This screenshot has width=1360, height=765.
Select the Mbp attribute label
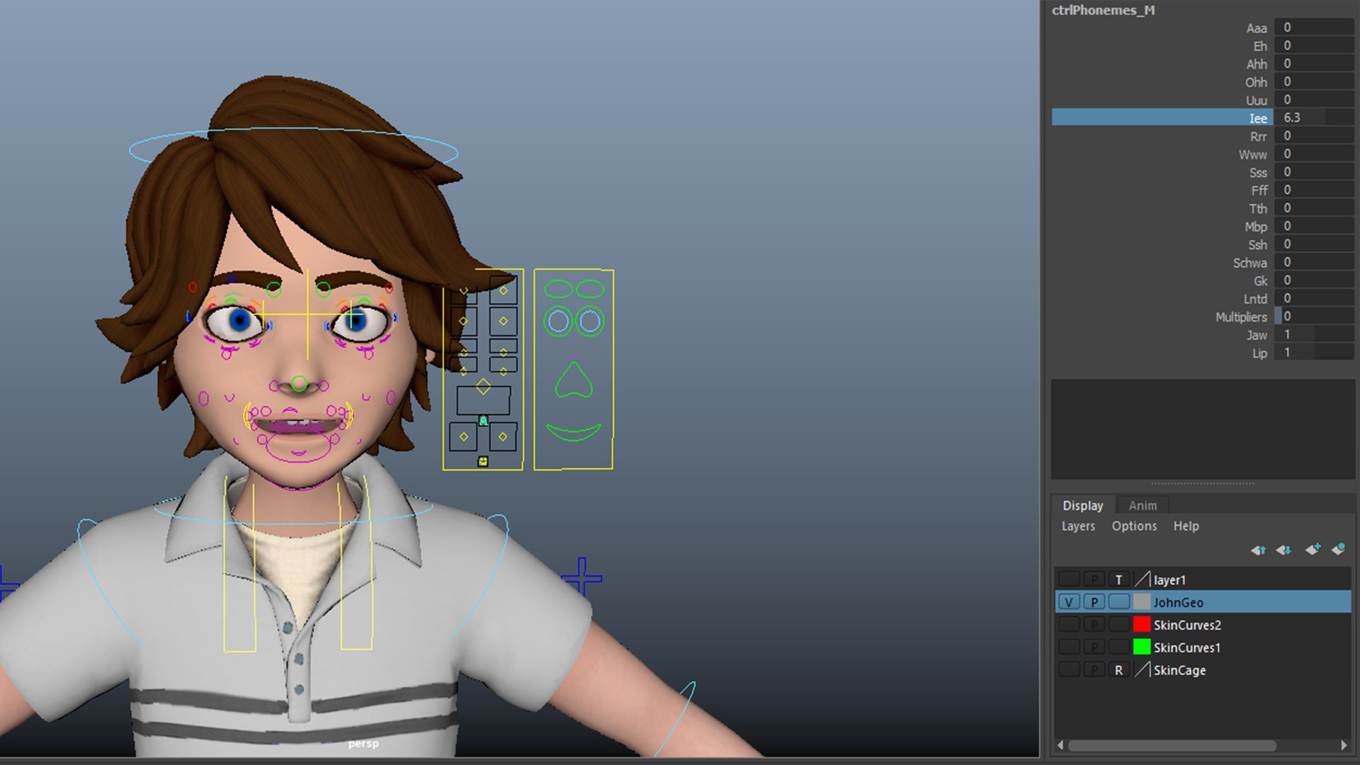pyautogui.click(x=1256, y=227)
